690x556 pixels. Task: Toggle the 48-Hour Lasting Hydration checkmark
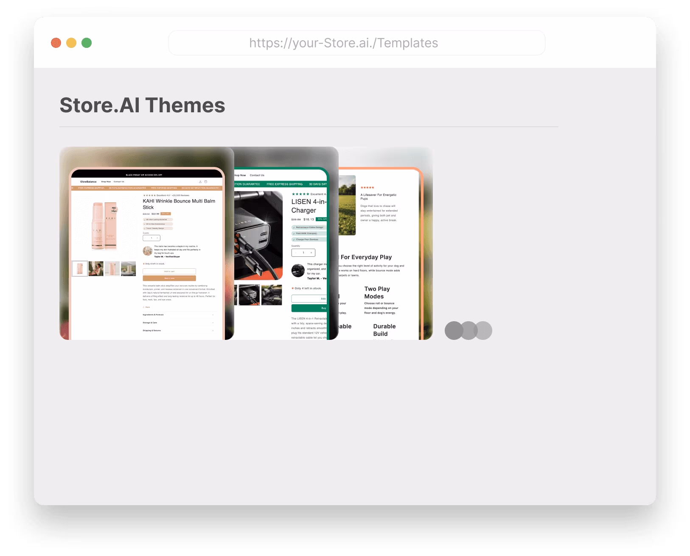(145, 220)
